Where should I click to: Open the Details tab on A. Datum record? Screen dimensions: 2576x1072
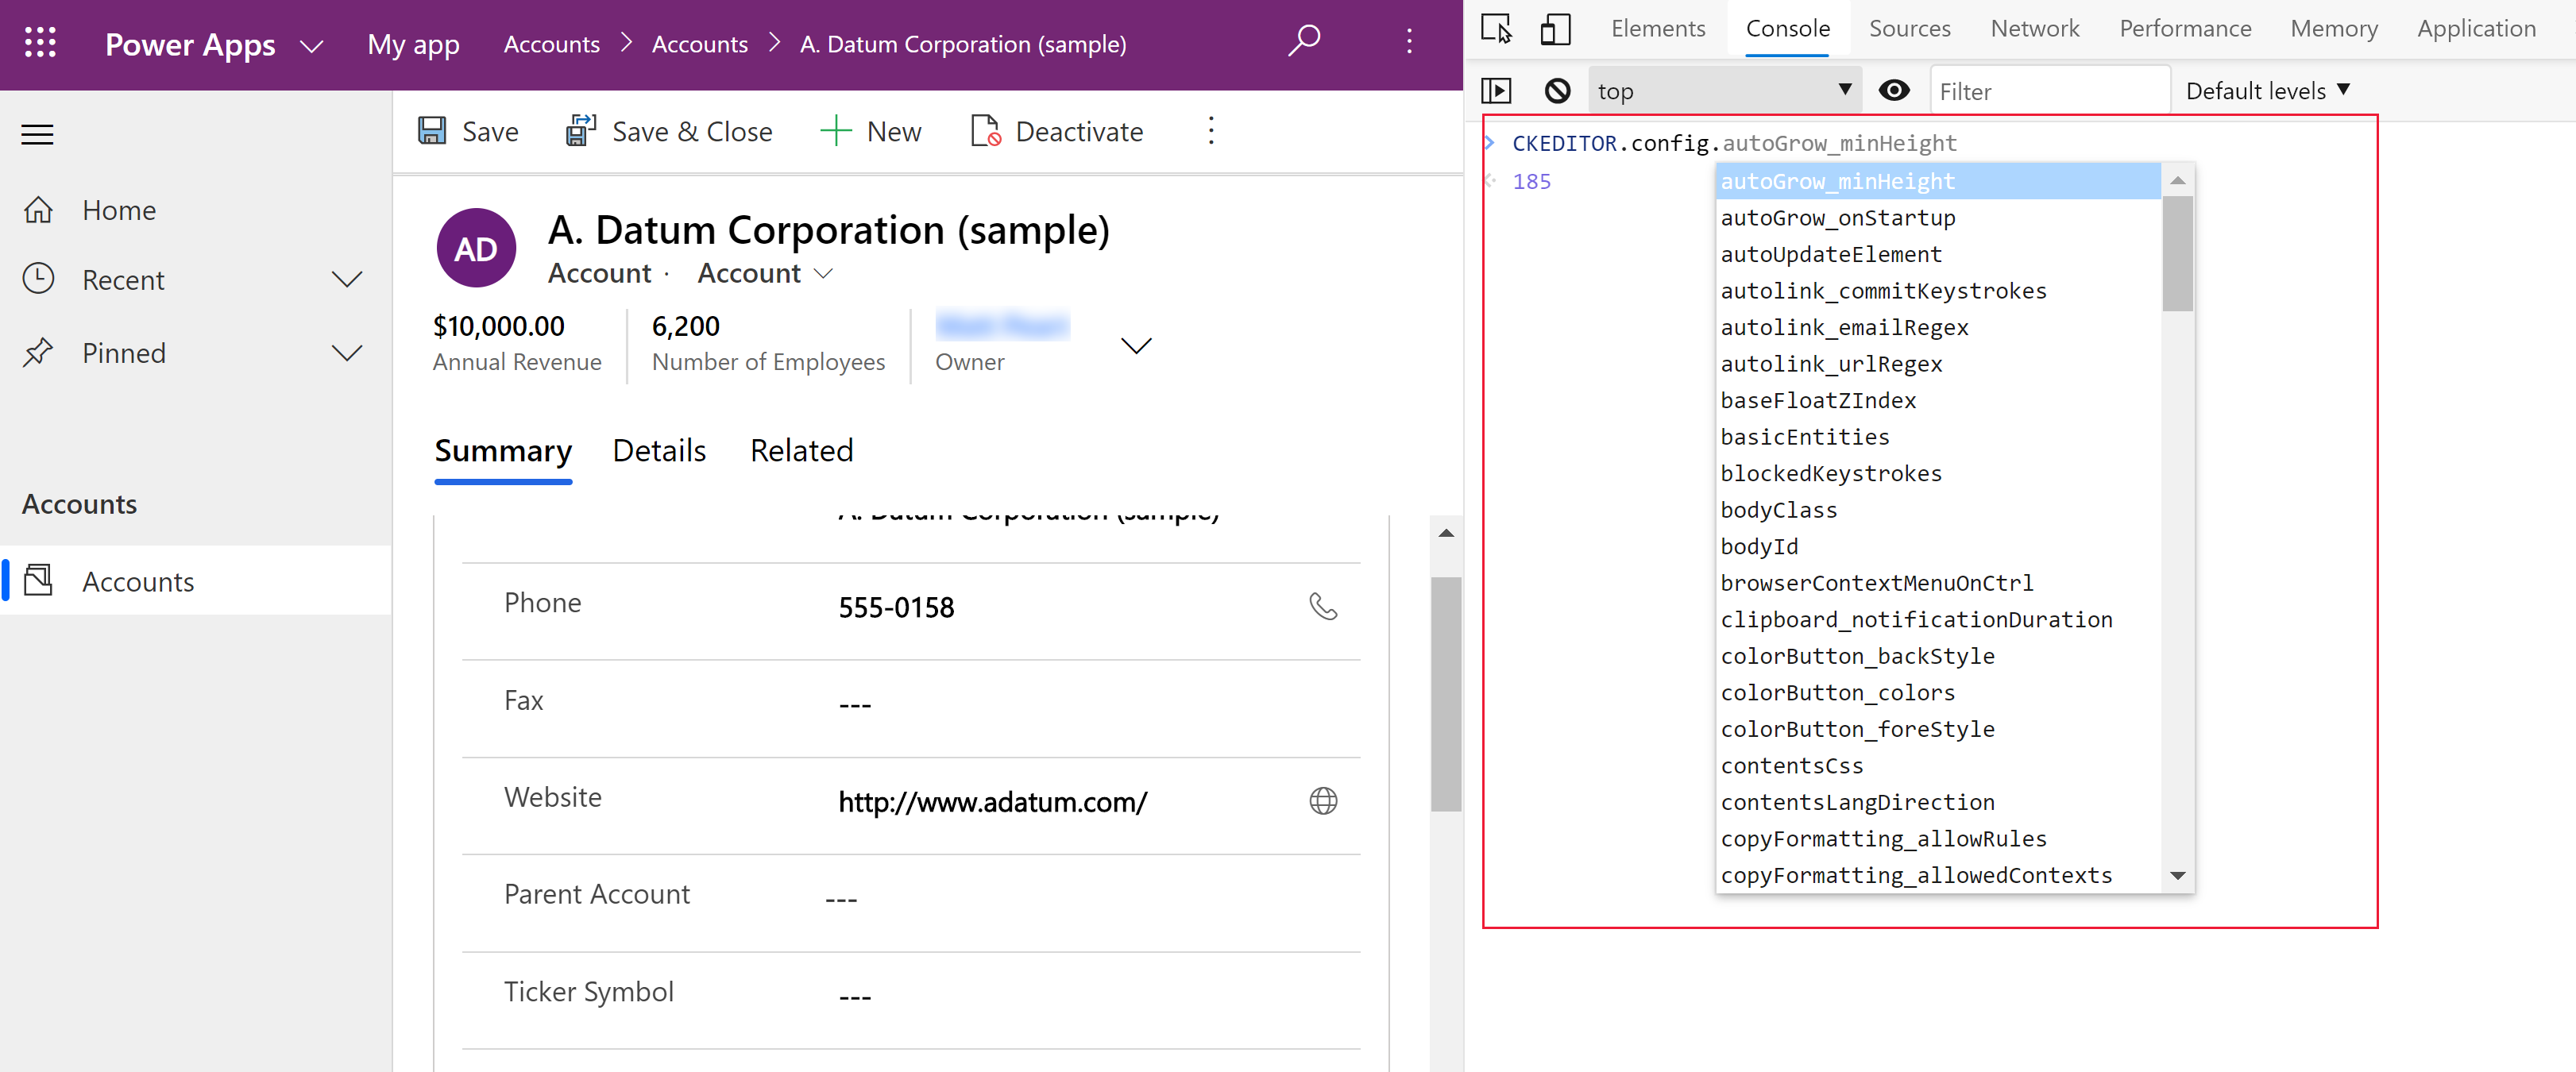(658, 449)
